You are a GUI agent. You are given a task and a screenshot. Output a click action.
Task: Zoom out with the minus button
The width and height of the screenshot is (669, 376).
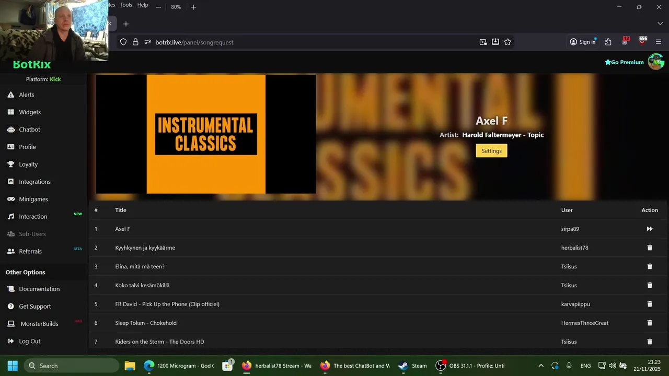(x=158, y=7)
